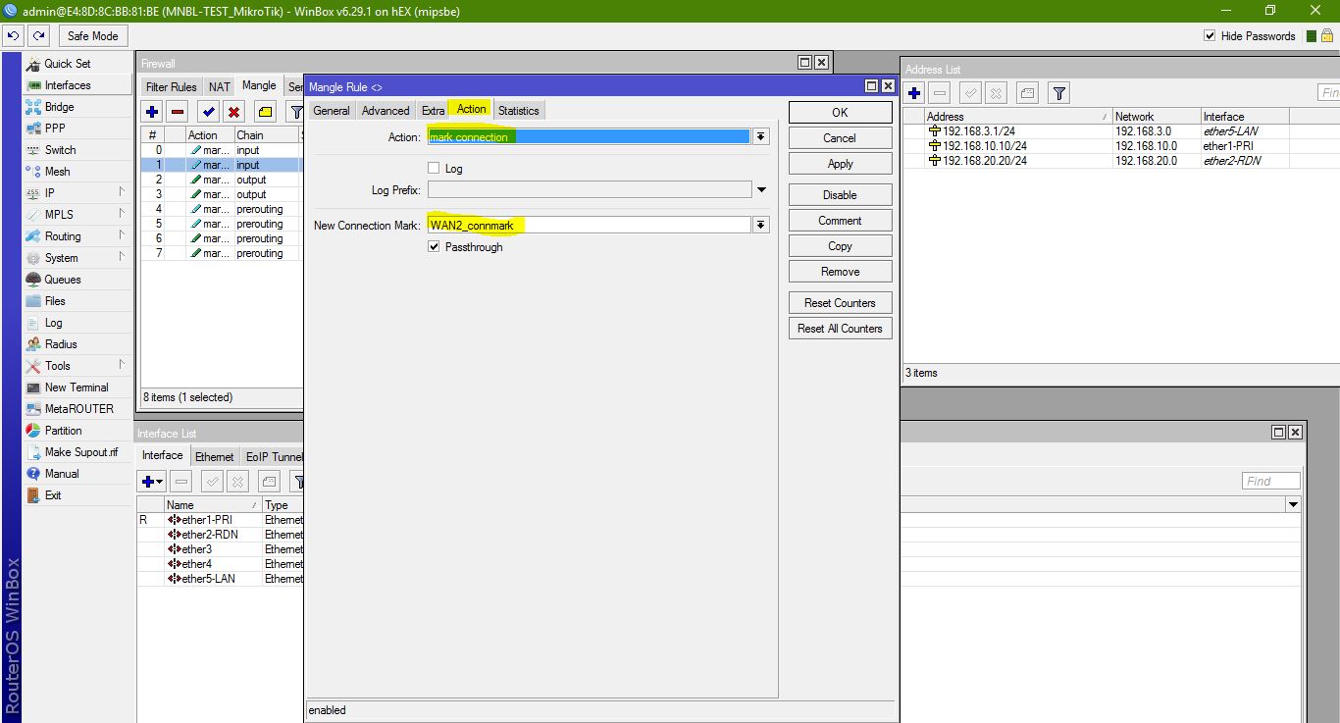The height and width of the screenshot is (723, 1340).
Task: Click OK in Mangle Rule dialog
Action: [x=840, y=112]
